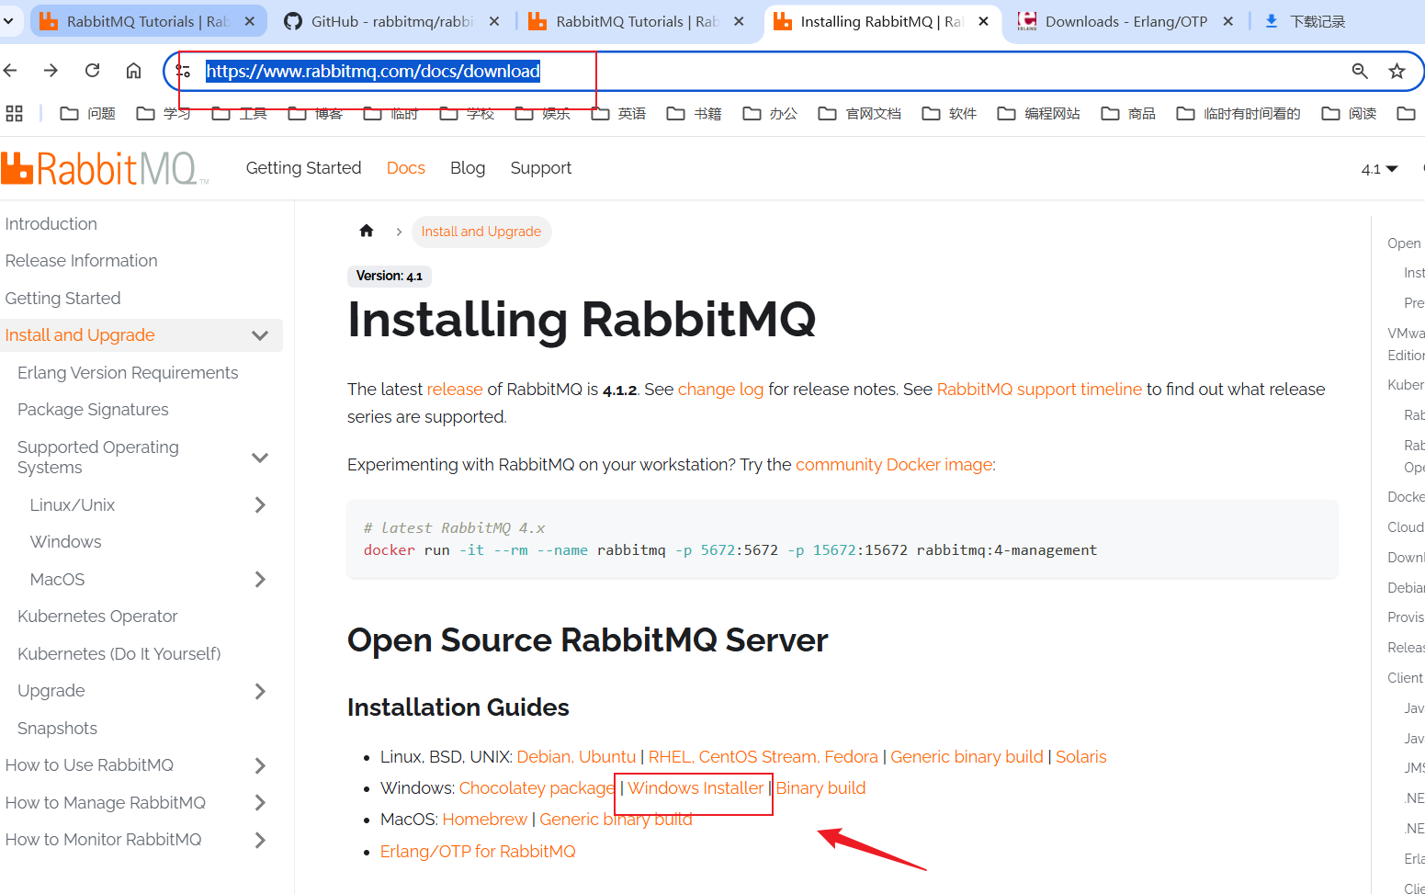Click the browser back arrow
The width and height of the screenshot is (1425, 894).
(x=9, y=71)
